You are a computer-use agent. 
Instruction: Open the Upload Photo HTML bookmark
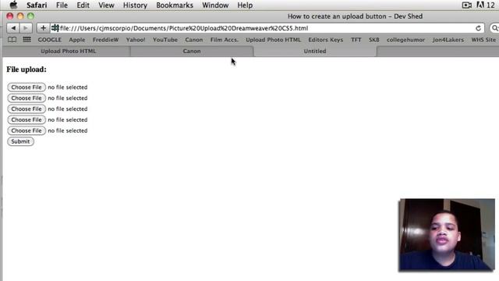(273, 40)
